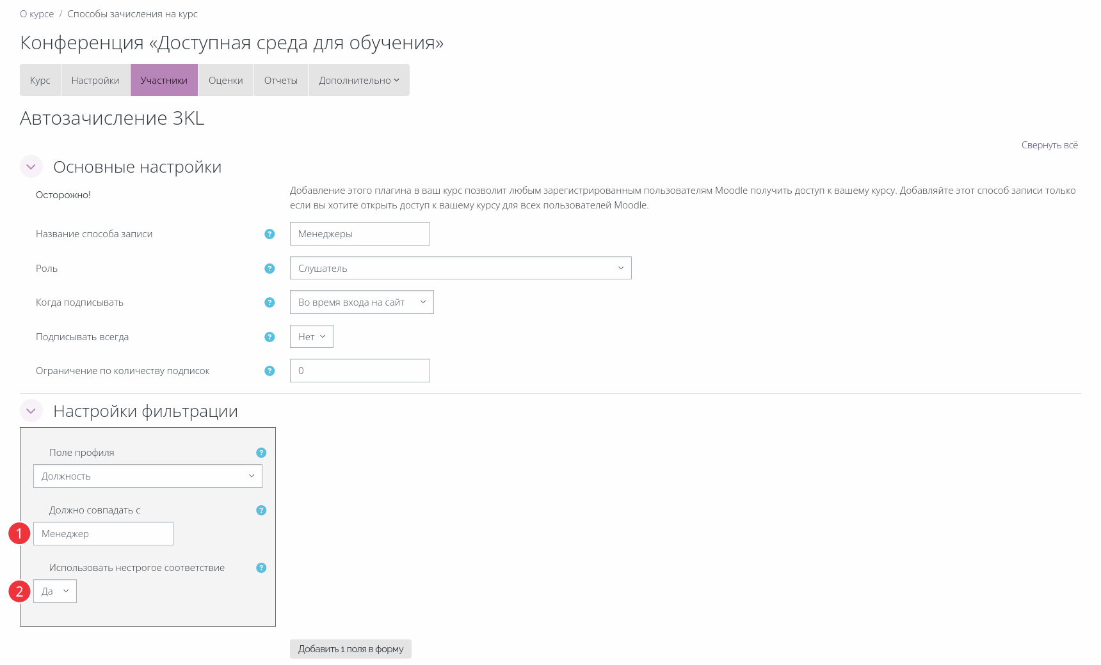Viewport: 1101px width, 665px height.
Task: Click the Добавить 1 поля в форму button
Action: coord(350,649)
